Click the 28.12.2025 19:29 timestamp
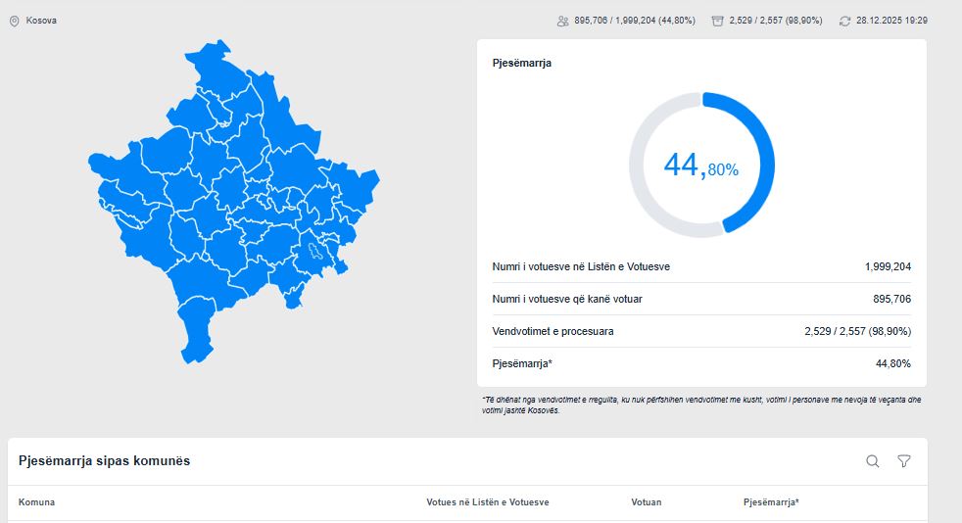 pyautogui.click(x=891, y=21)
